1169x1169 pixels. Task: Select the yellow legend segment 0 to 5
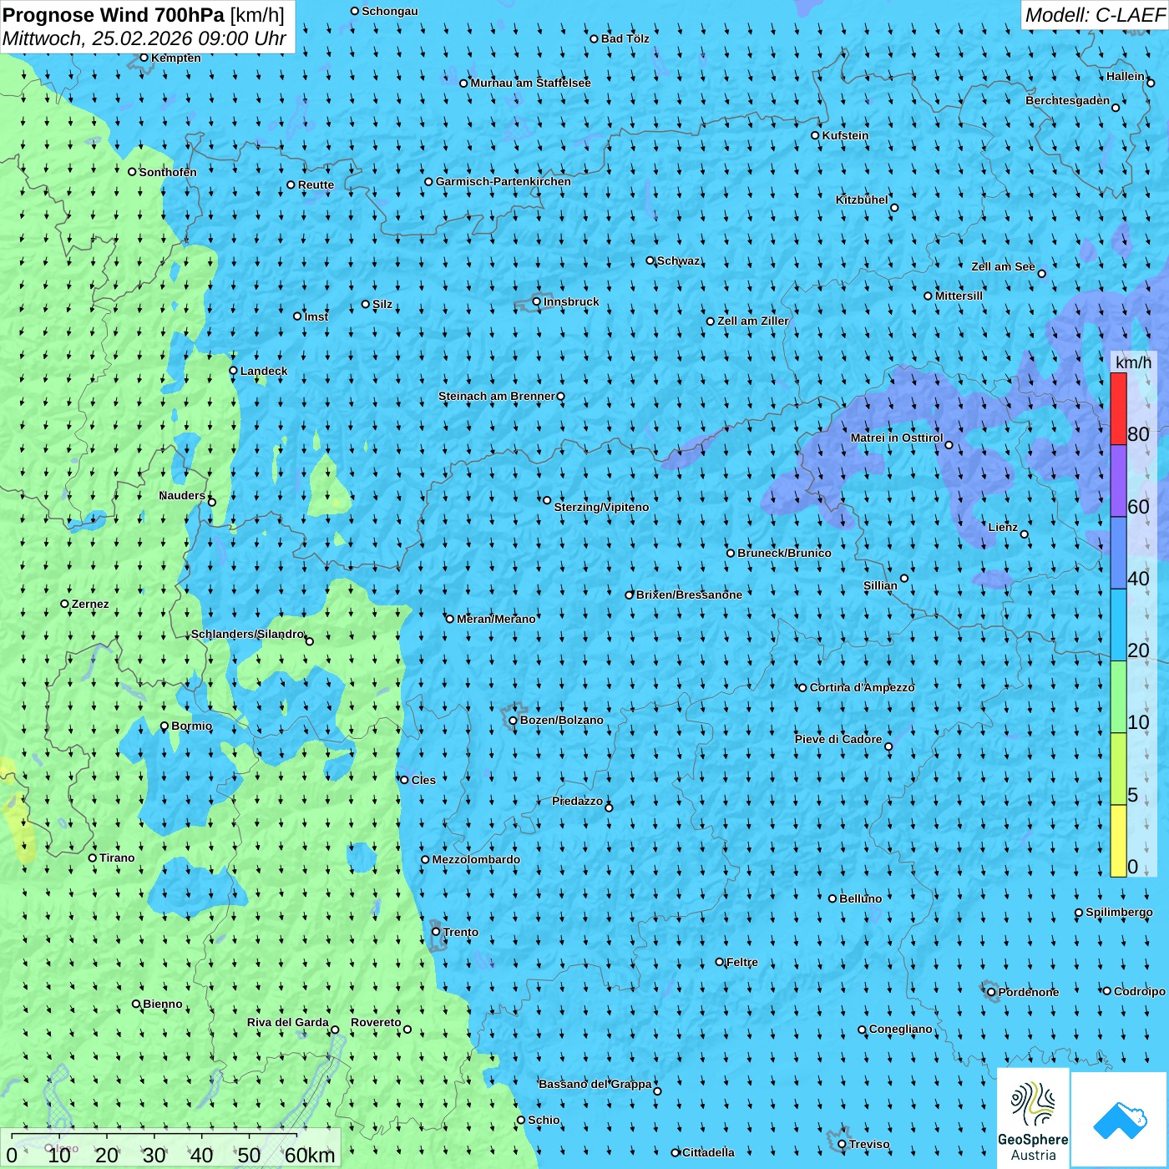1118,841
